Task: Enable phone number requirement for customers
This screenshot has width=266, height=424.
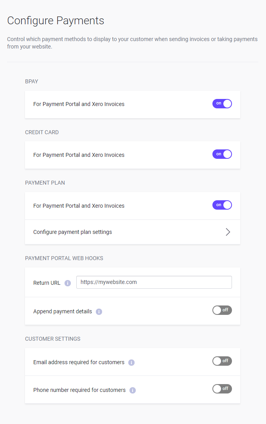Action: point(222,388)
